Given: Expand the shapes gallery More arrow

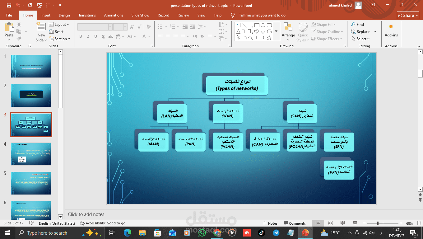Looking at the screenshot, I should tap(277, 32).
